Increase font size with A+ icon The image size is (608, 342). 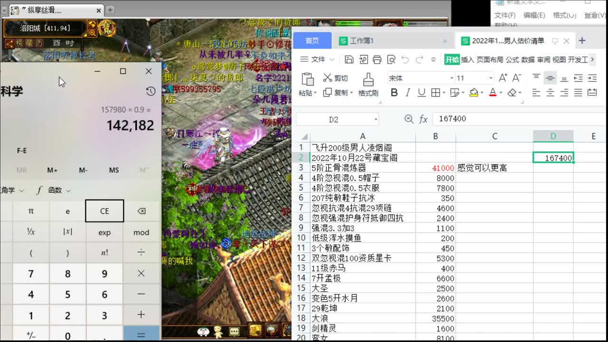pos(503,78)
